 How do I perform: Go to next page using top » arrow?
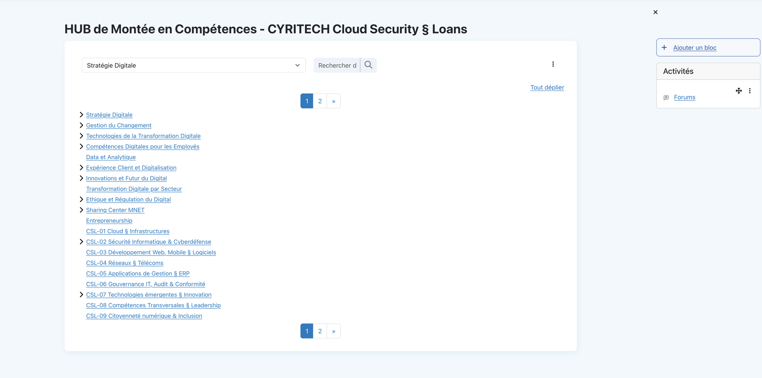[x=333, y=101]
